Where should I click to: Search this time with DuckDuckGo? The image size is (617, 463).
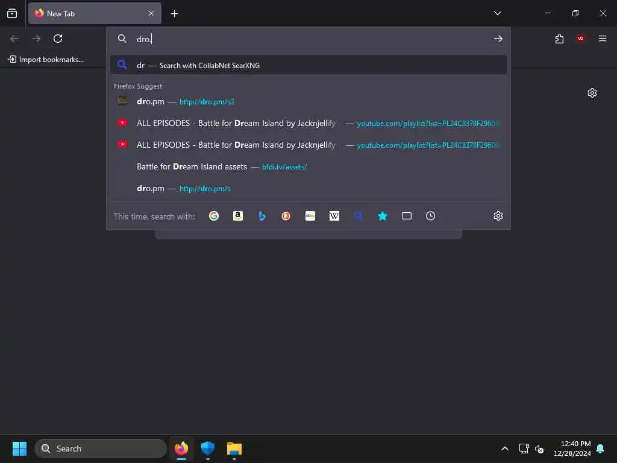point(286,216)
